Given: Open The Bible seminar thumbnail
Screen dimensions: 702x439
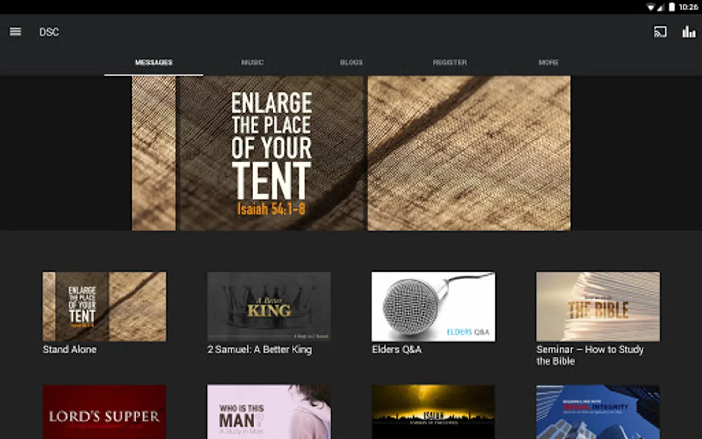Looking at the screenshot, I should pyautogui.click(x=598, y=307).
